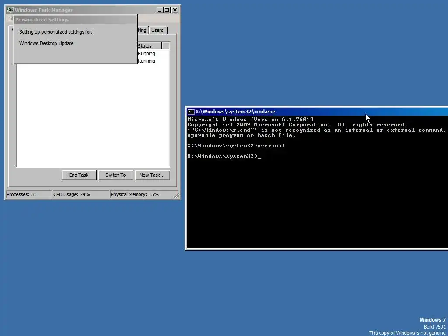
Task: Switch to the Users tab
Action: click(157, 30)
